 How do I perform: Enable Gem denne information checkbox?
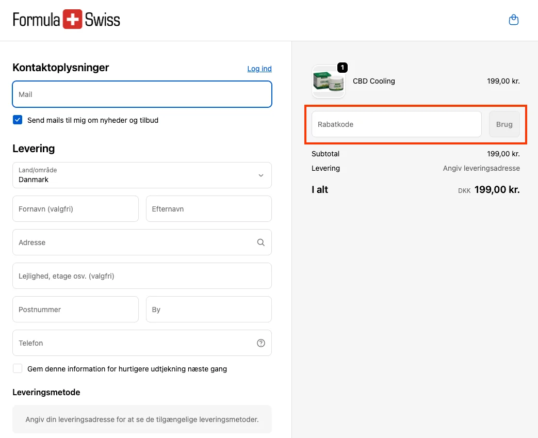pos(18,369)
